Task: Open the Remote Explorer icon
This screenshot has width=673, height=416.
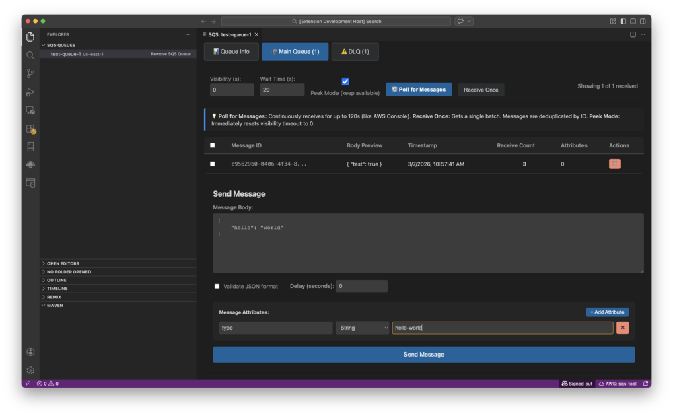Action: [x=30, y=110]
